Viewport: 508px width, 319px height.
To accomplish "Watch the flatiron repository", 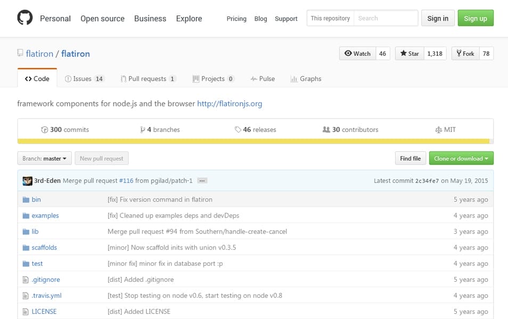I will pos(357,54).
